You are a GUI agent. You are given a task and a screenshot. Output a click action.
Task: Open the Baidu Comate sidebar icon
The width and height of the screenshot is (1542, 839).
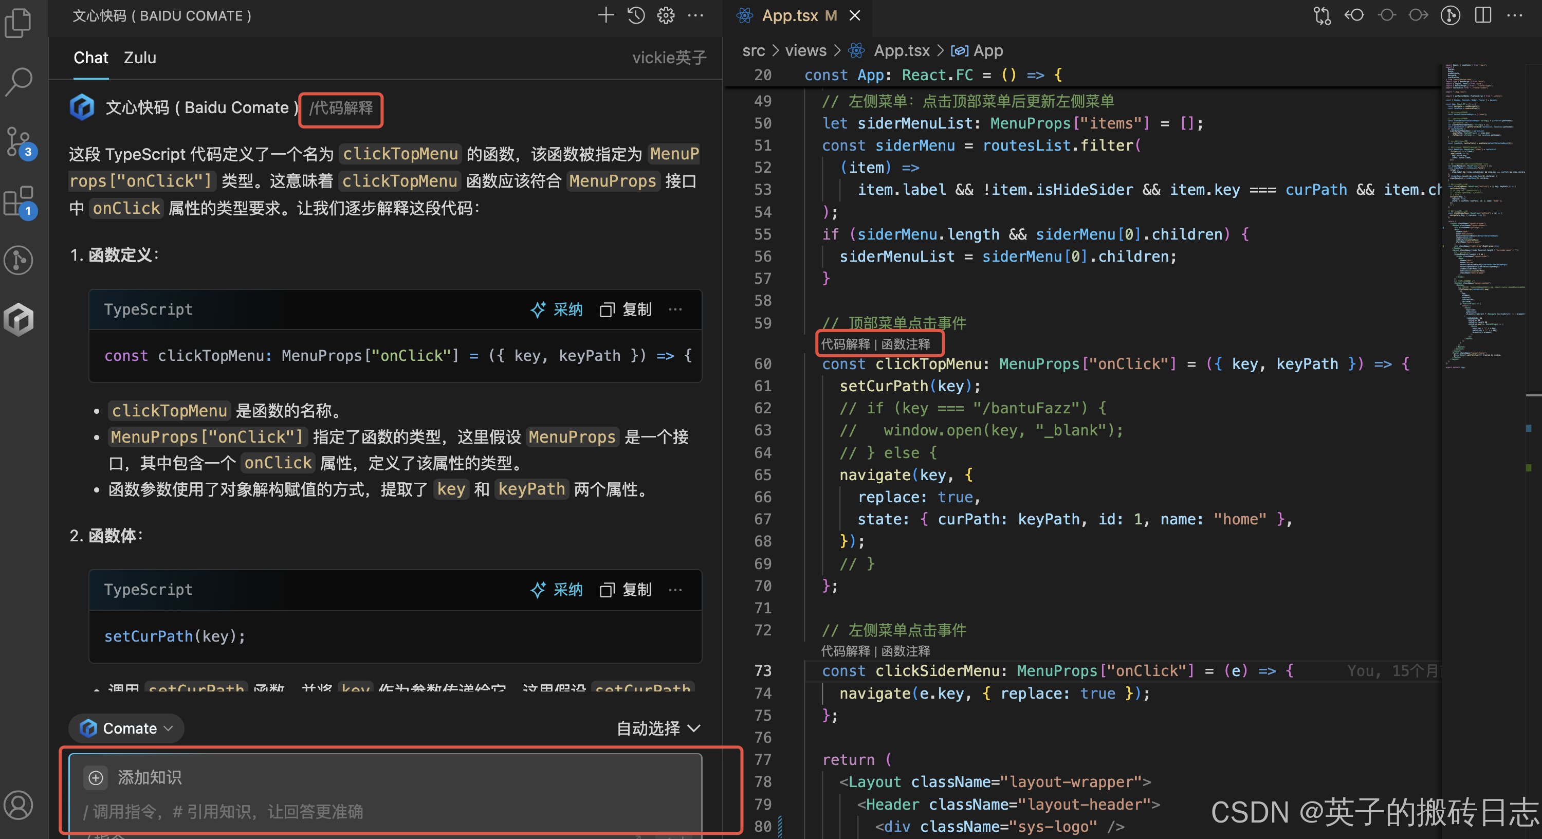(19, 318)
